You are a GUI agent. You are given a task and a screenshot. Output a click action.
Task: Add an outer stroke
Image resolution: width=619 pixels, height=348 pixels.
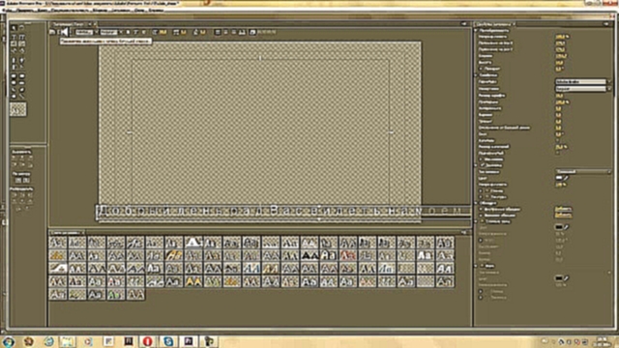[563, 216]
